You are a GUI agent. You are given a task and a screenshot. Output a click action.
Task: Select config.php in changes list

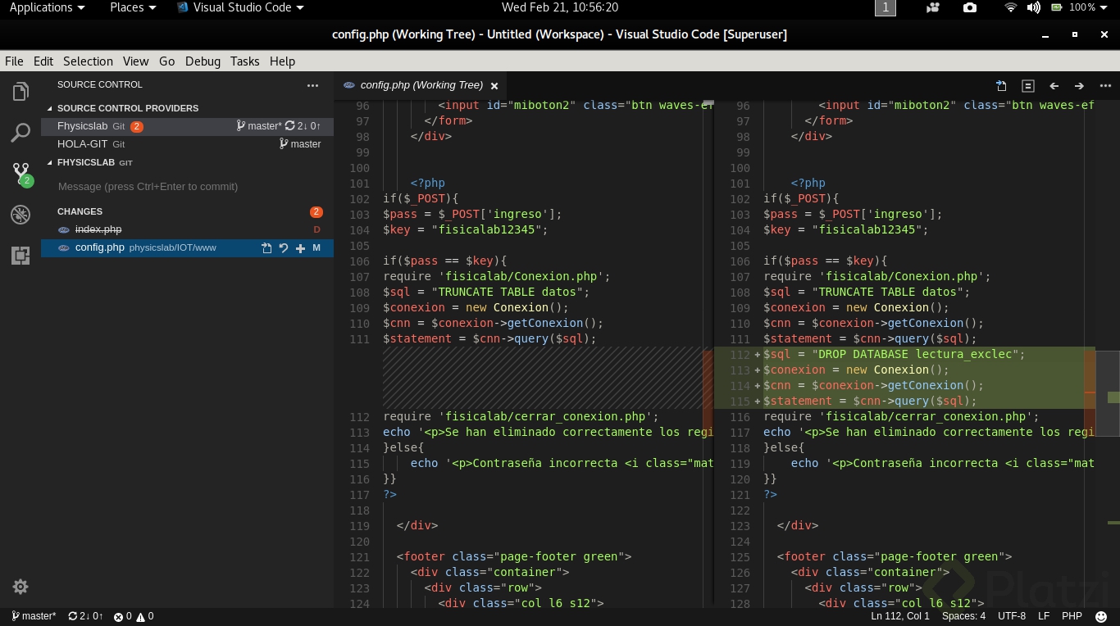pos(187,247)
